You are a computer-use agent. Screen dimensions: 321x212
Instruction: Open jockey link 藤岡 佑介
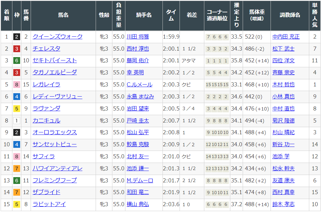[138, 60]
